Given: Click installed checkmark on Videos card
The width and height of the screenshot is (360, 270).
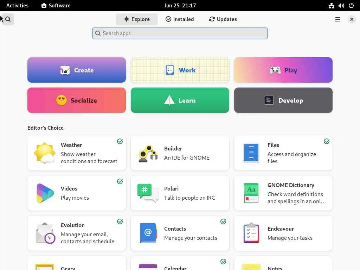Looking at the screenshot, I should tap(120, 181).
